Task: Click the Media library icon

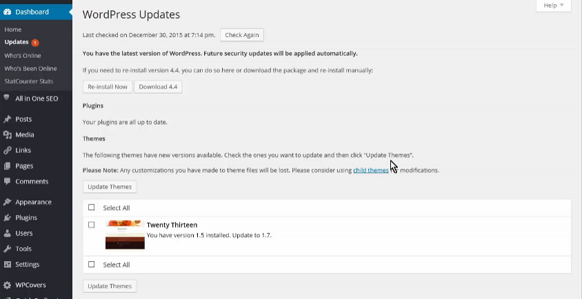Action: click(7, 134)
